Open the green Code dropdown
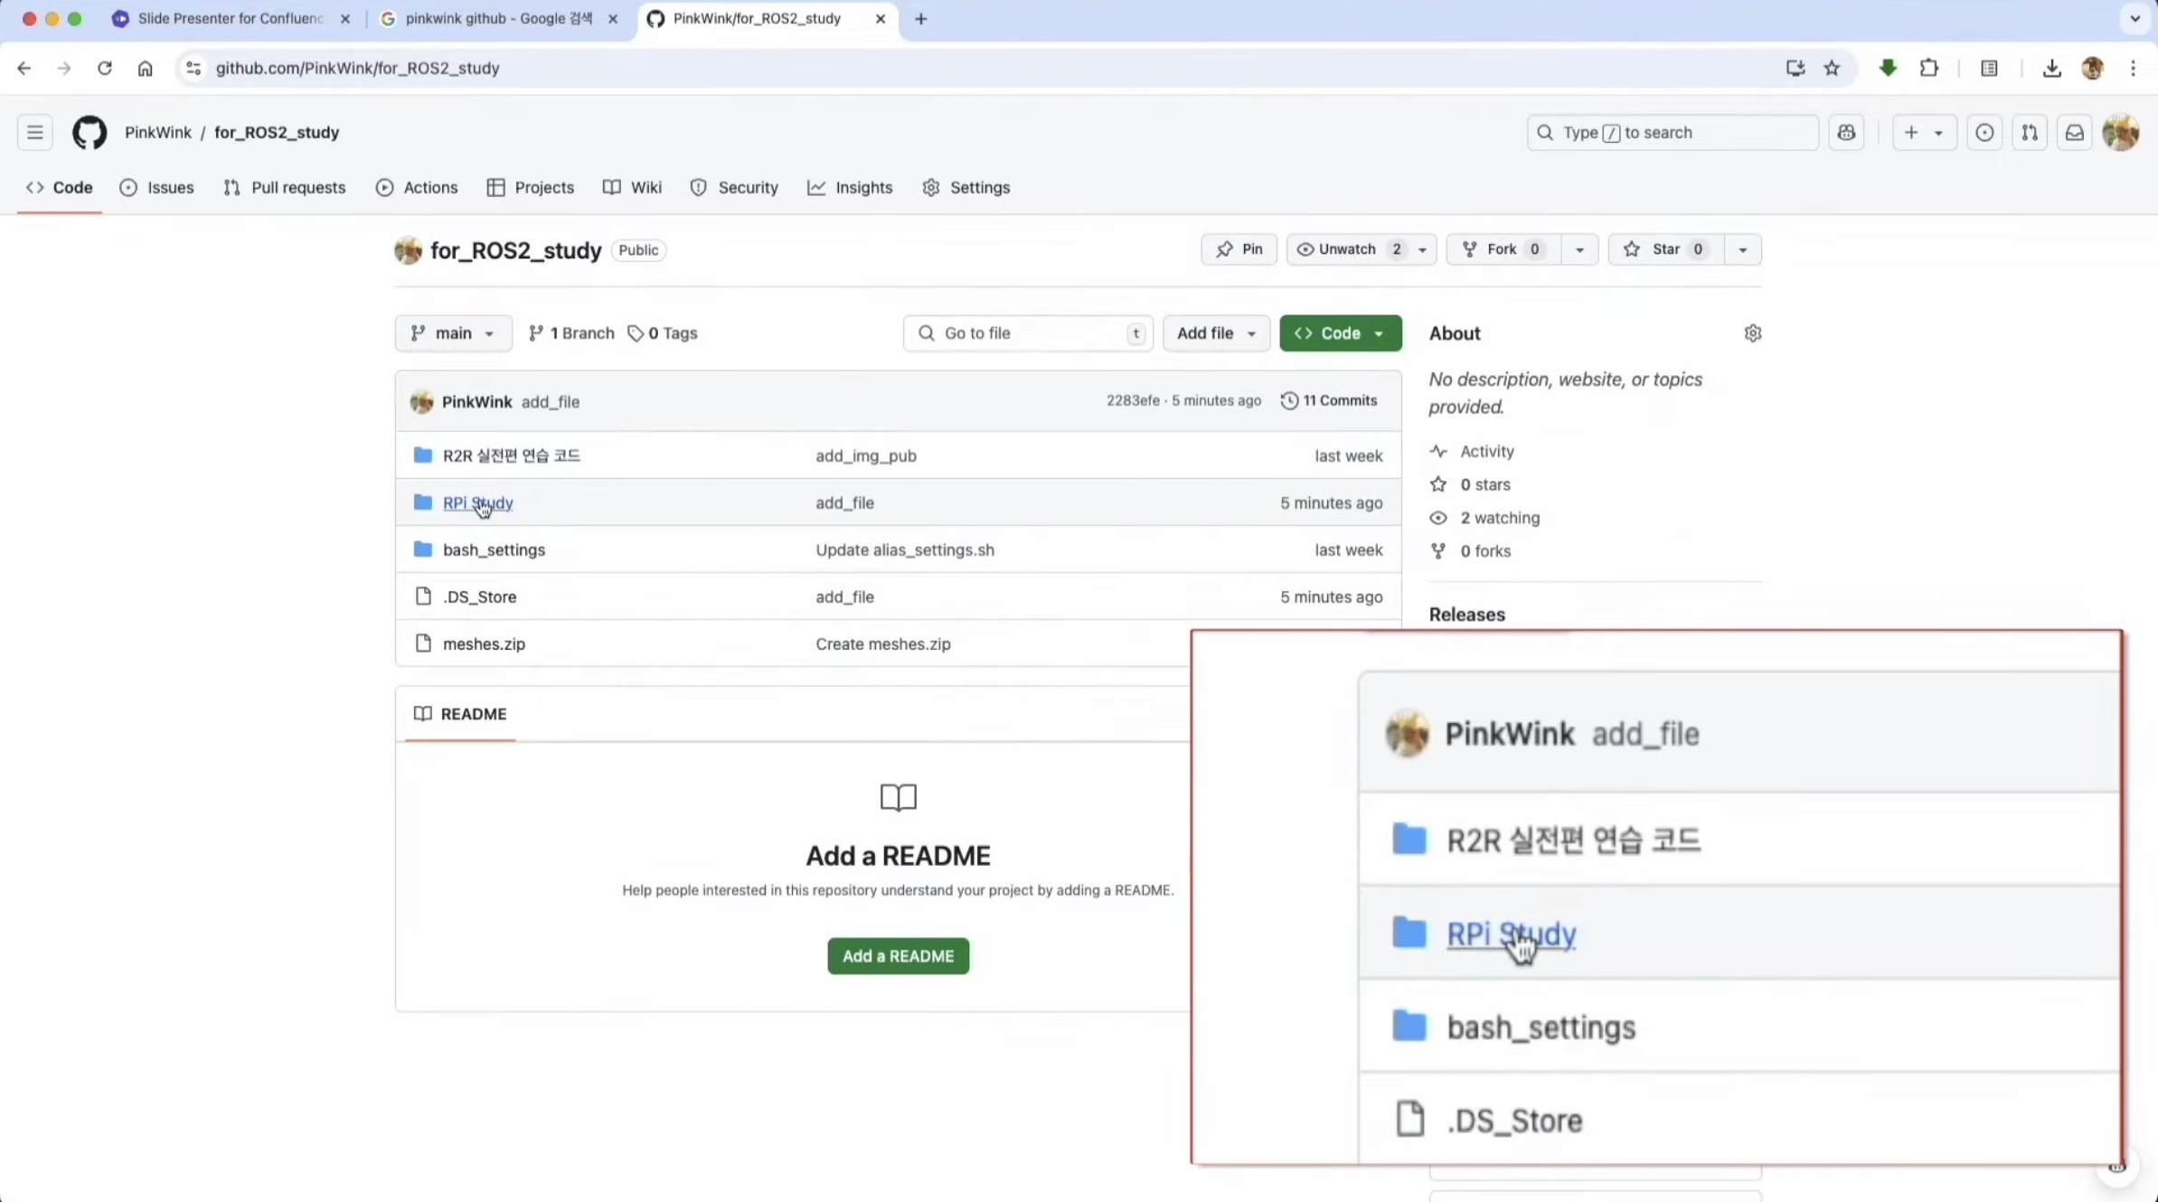The height and width of the screenshot is (1202, 2158). pos(1340,333)
